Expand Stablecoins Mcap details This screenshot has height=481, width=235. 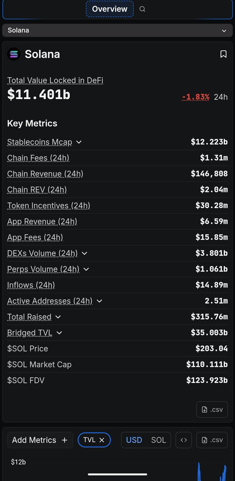coord(79,142)
